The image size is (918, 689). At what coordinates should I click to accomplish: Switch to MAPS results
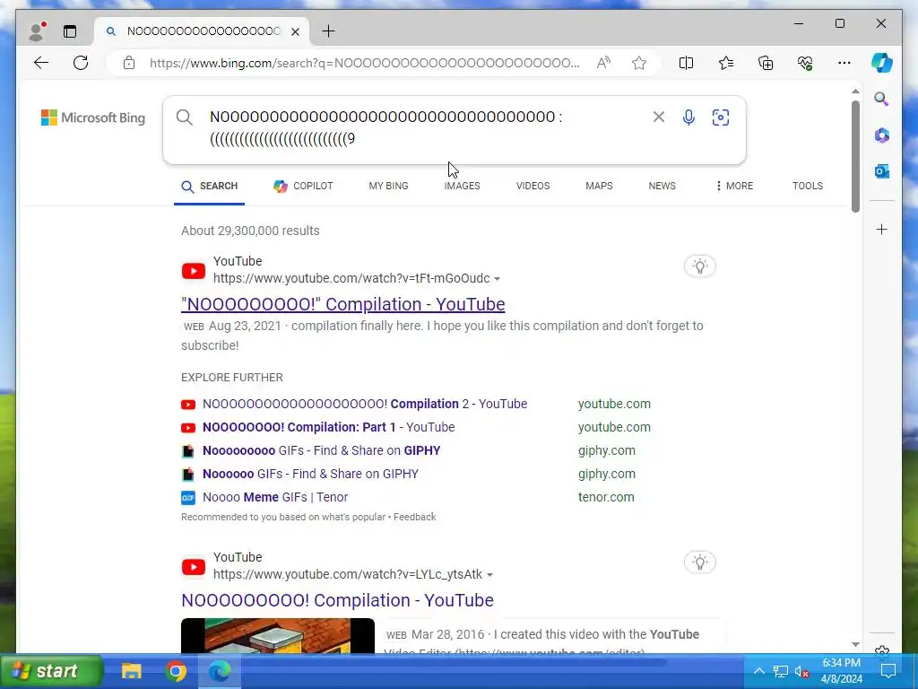pyautogui.click(x=599, y=186)
